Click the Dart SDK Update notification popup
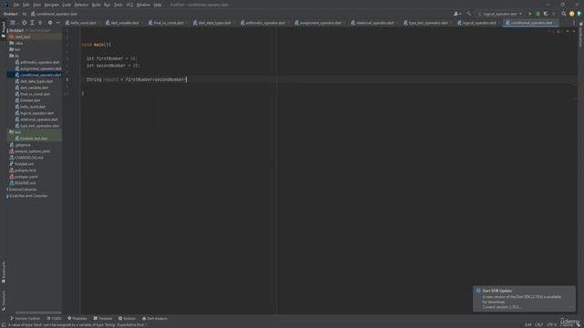Image resolution: width=584 pixels, height=328 pixels. [x=524, y=299]
